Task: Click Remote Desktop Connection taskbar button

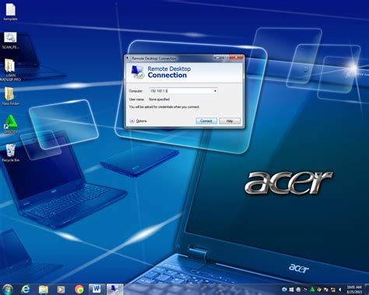Action: (x=114, y=290)
